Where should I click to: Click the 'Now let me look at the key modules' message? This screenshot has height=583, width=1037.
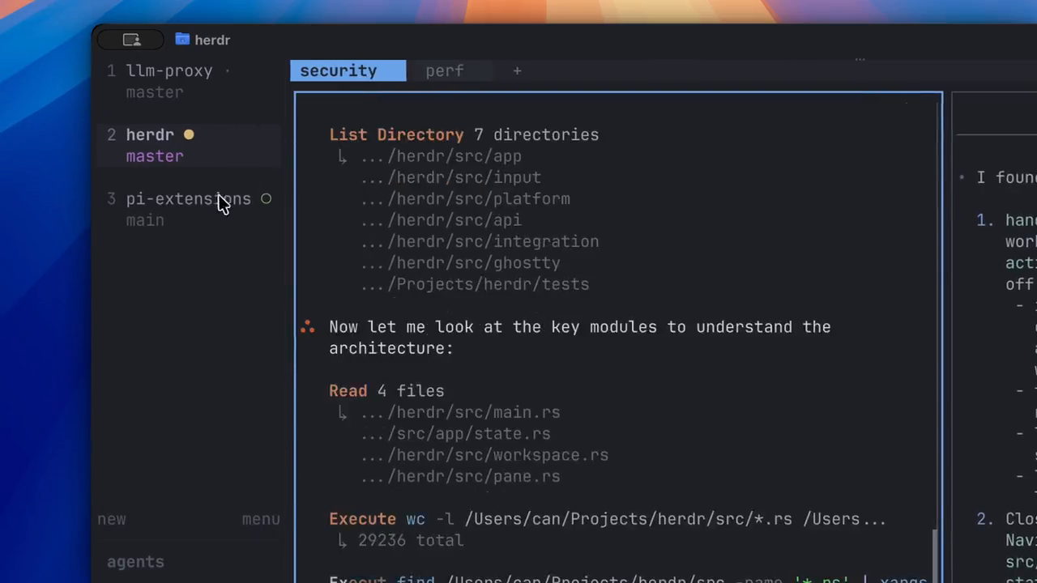coord(580,338)
